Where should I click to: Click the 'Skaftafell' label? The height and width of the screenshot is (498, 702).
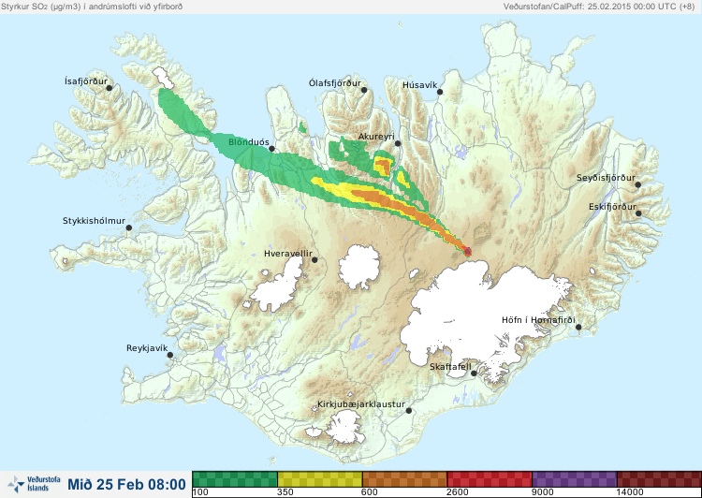450,367
